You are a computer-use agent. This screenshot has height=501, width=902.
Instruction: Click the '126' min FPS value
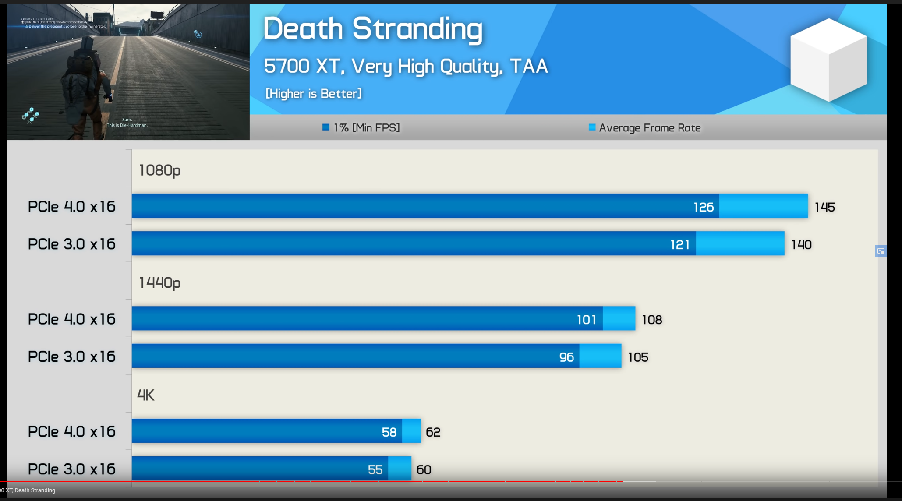pos(704,207)
